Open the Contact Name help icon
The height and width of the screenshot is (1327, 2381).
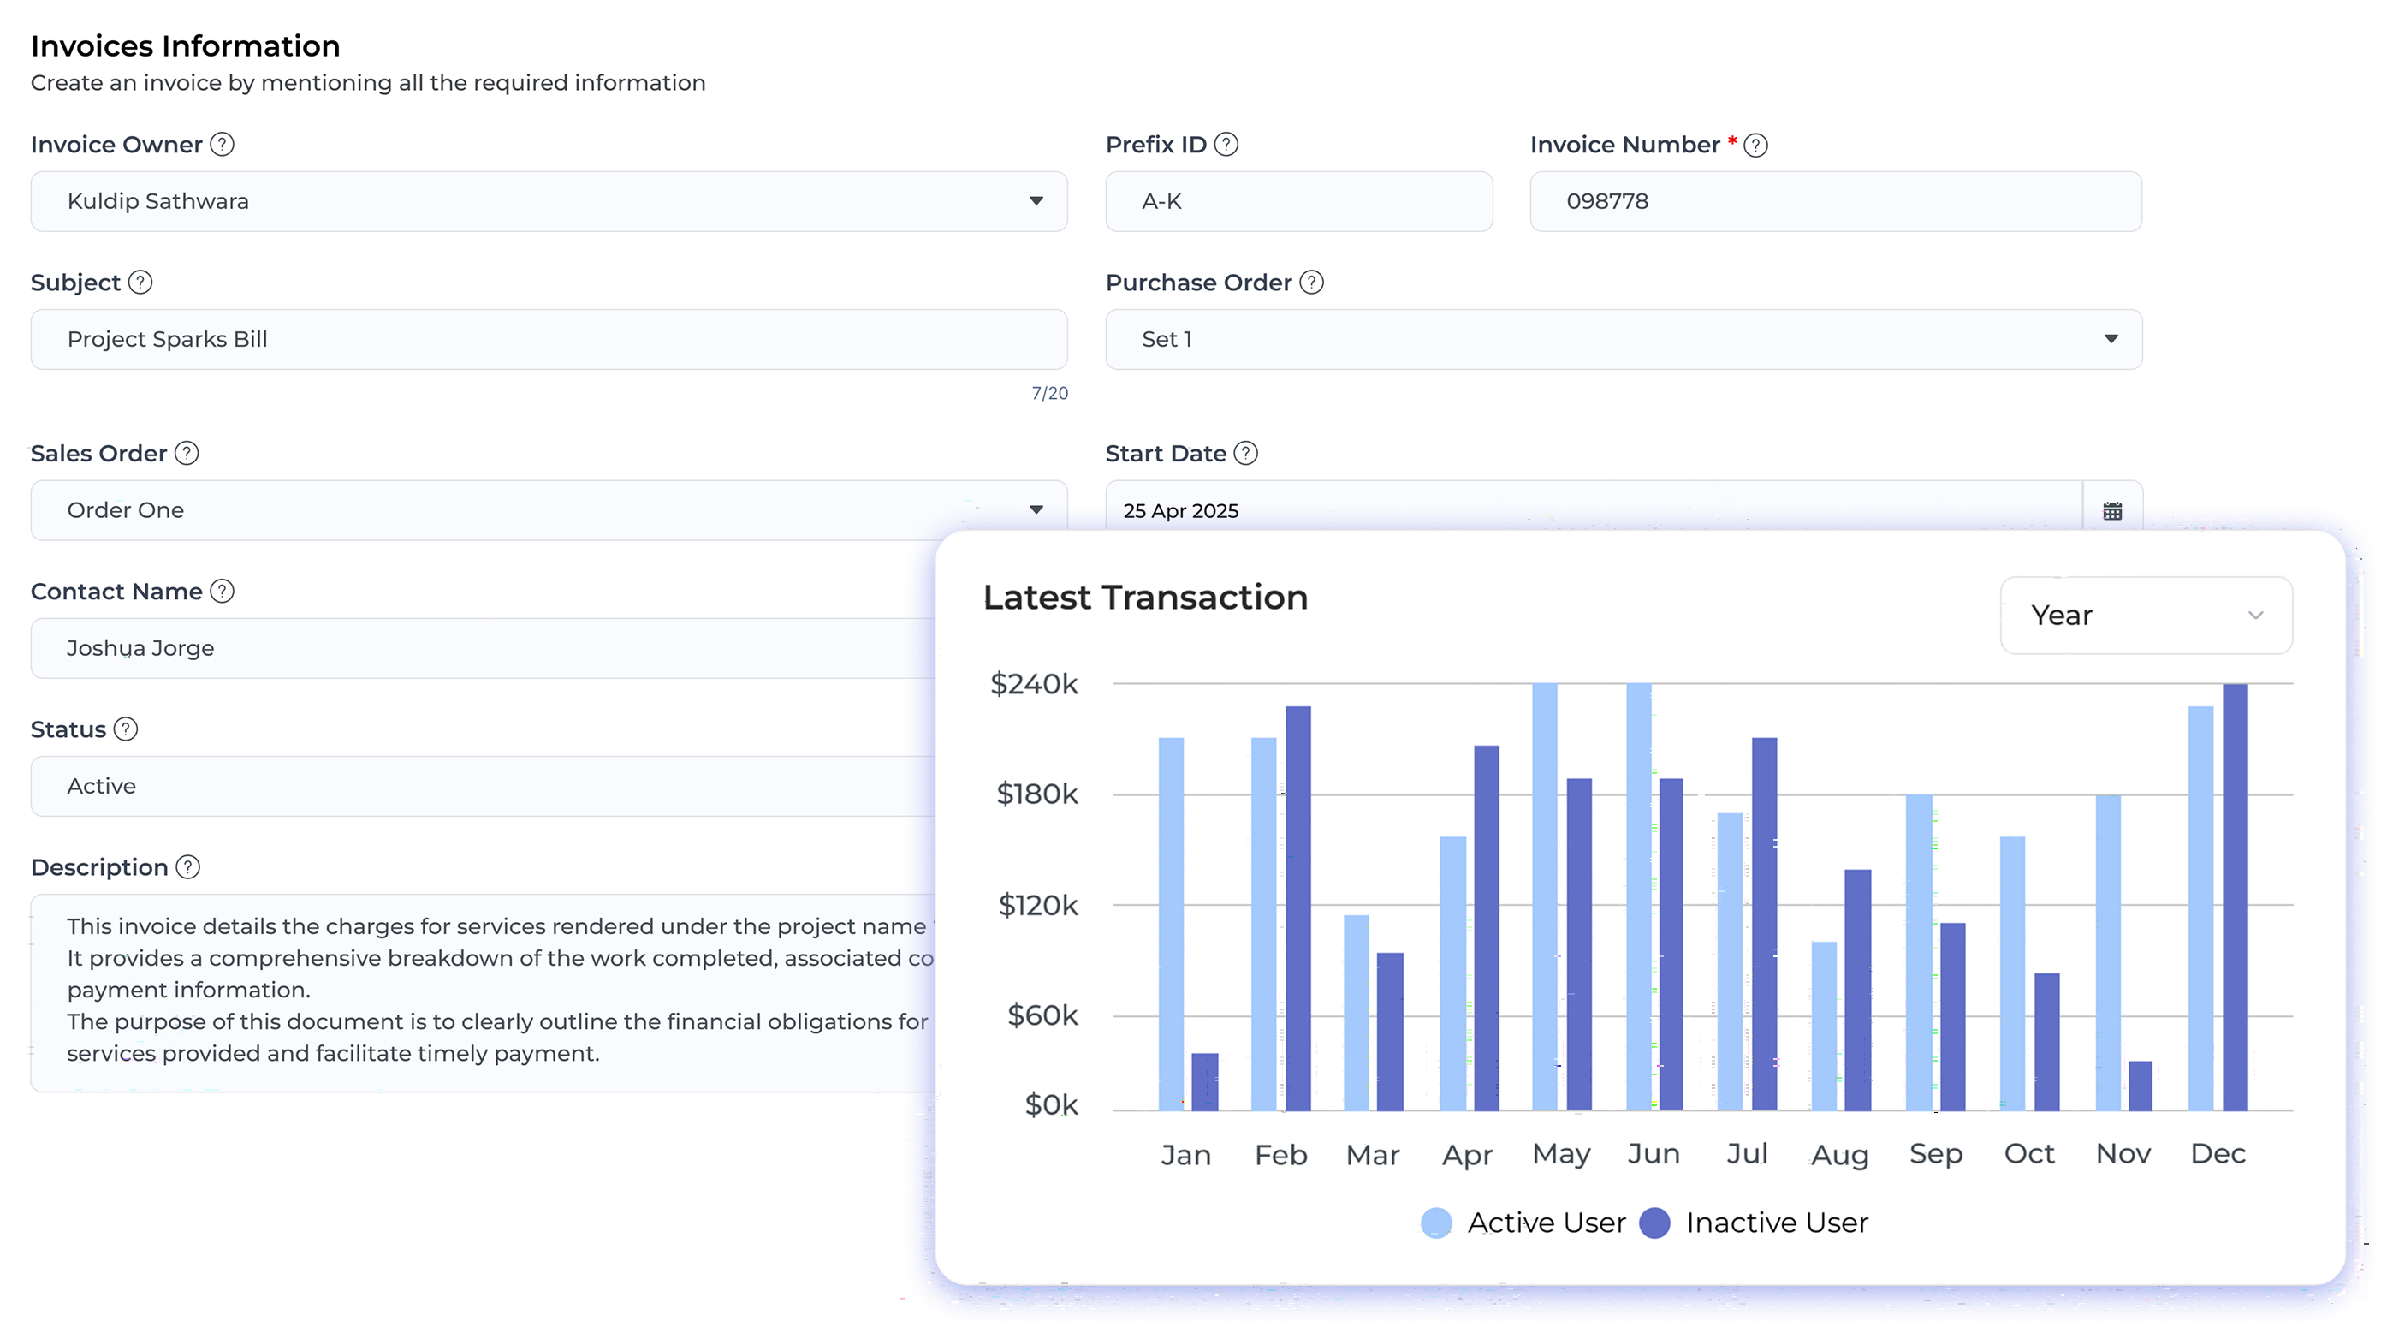221,591
